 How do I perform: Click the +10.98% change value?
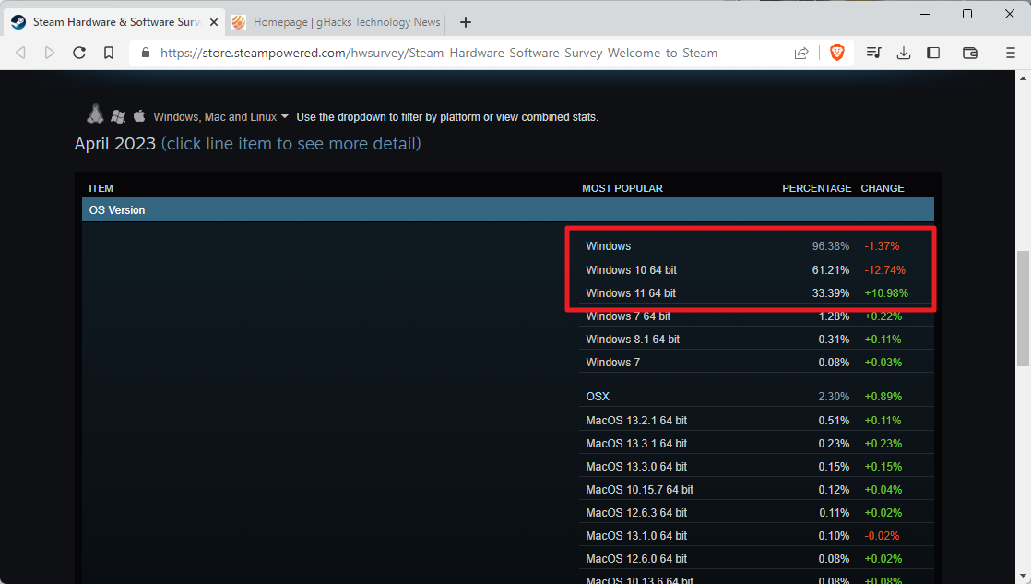pyautogui.click(x=885, y=292)
